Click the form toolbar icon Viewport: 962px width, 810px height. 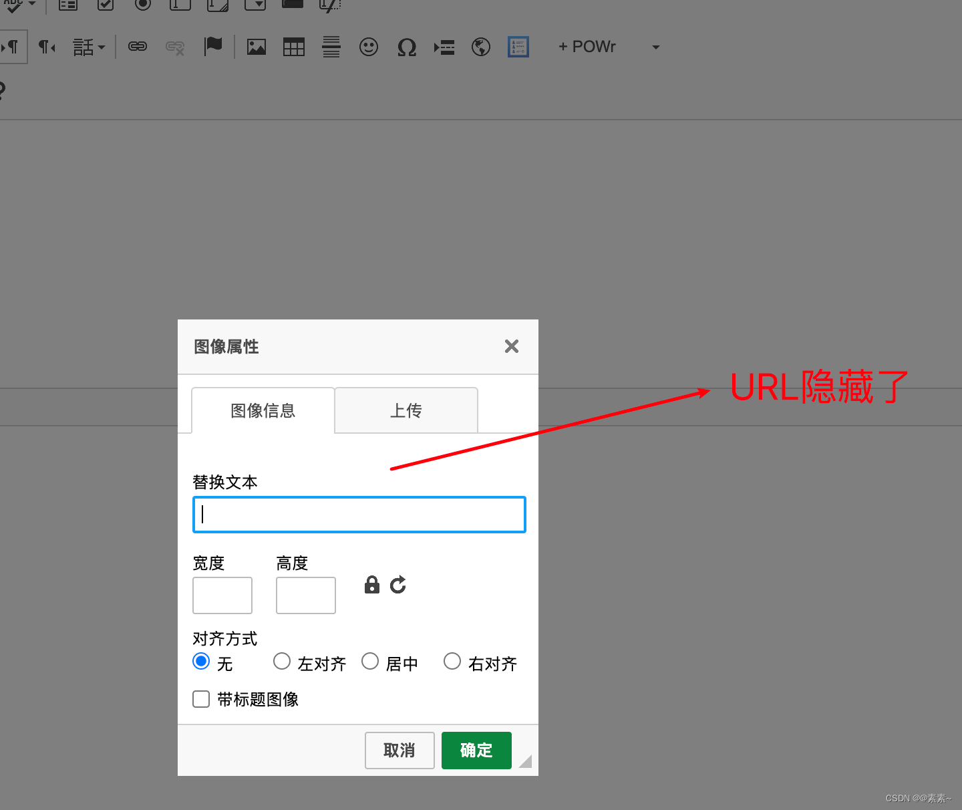(68, 5)
